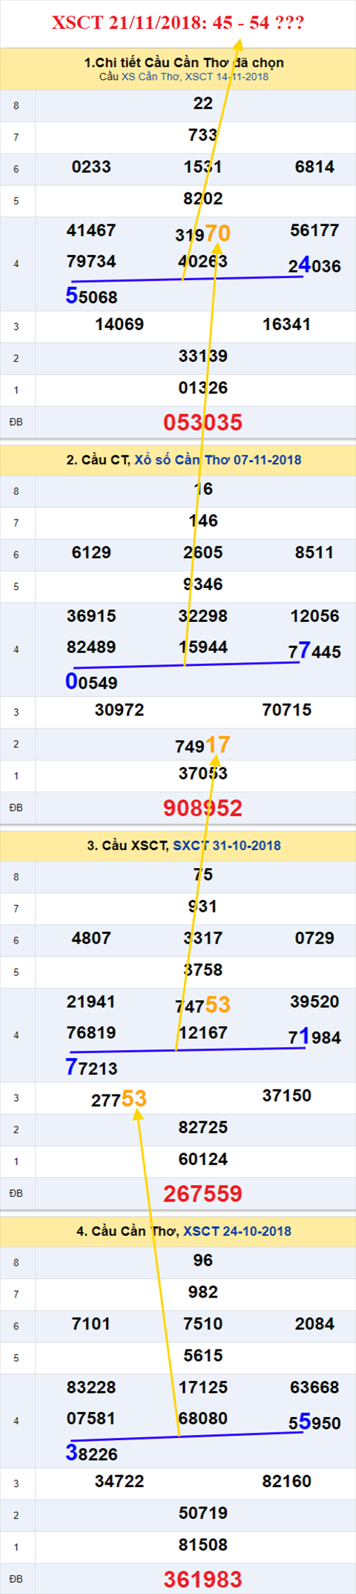Select the result 83228
This screenshot has height=1594, width=356.
91,1387
